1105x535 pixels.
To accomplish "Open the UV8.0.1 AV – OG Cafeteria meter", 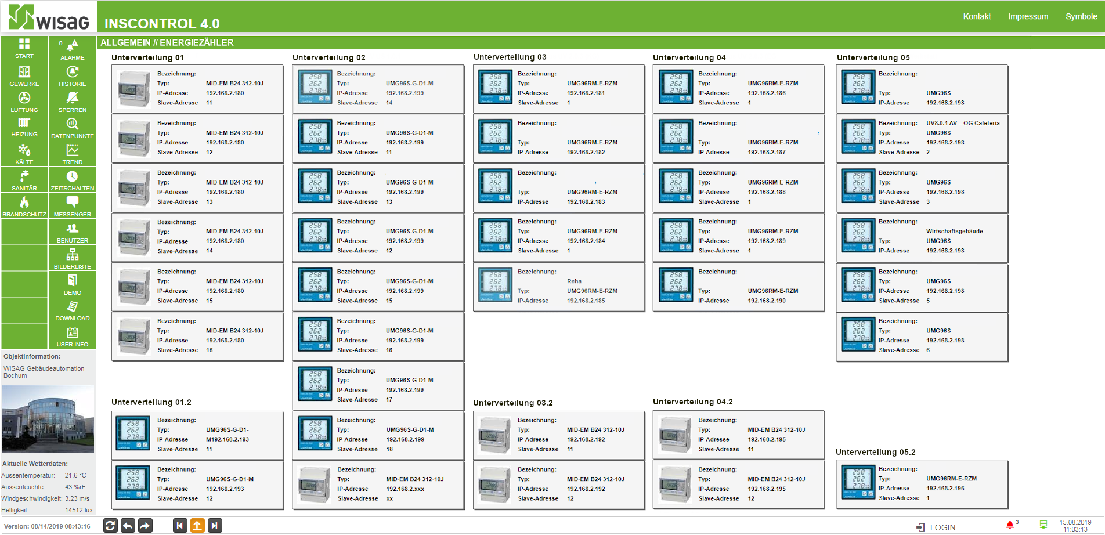I will (x=922, y=138).
